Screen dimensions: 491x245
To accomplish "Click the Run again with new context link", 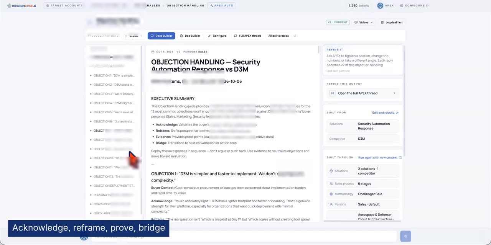I will pos(380,158).
